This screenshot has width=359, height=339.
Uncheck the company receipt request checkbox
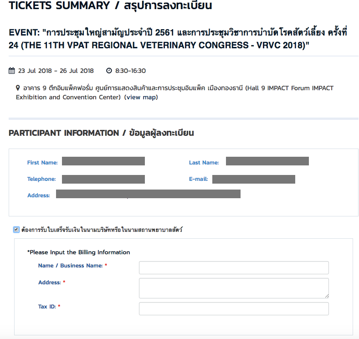[16, 230]
